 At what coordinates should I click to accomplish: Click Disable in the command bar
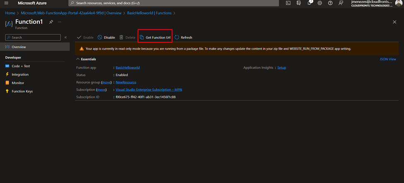(x=106, y=38)
